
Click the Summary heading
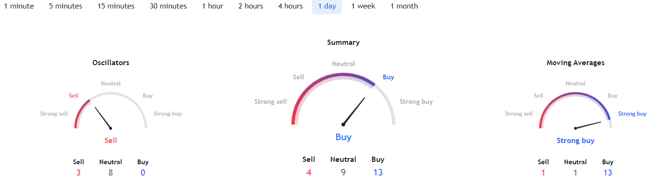(343, 42)
